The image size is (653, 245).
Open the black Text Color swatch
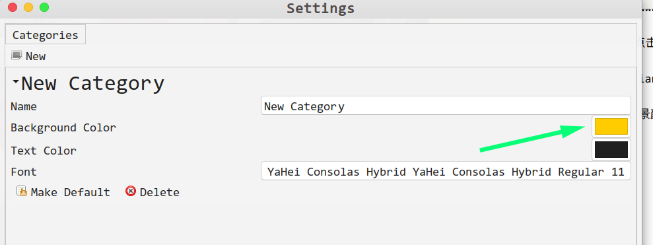pyautogui.click(x=611, y=150)
